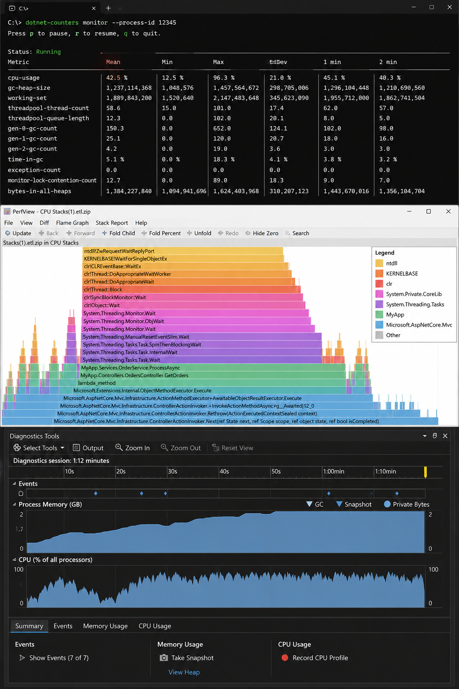
Task: Open Search in PerfView toolbar
Action: (x=297, y=233)
